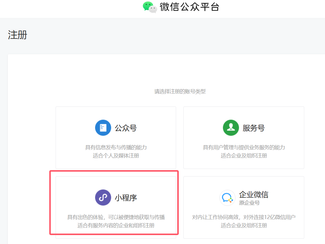Select the 公众号 account type heading
Viewport: 325px width, 244px height.
tap(126, 128)
